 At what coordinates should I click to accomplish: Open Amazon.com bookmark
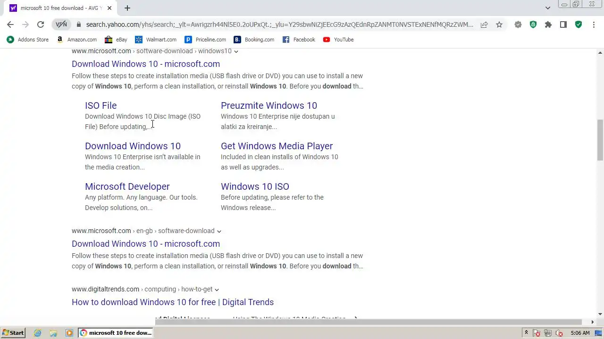coord(76,40)
